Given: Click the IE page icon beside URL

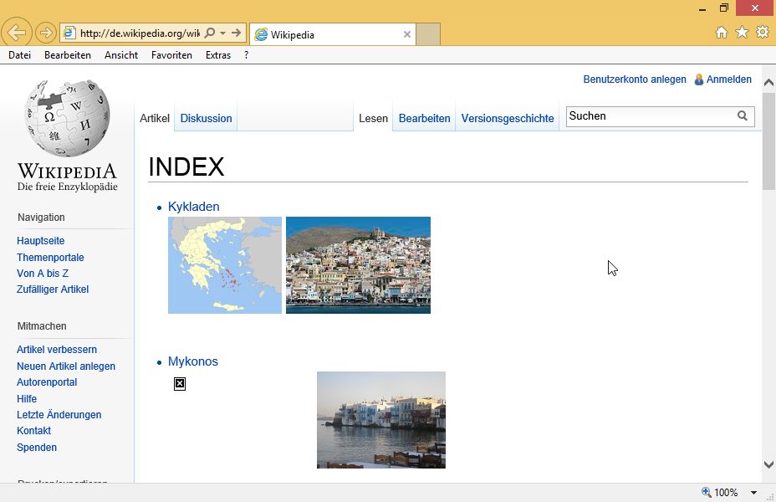Looking at the screenshot, I should point(69,33).
